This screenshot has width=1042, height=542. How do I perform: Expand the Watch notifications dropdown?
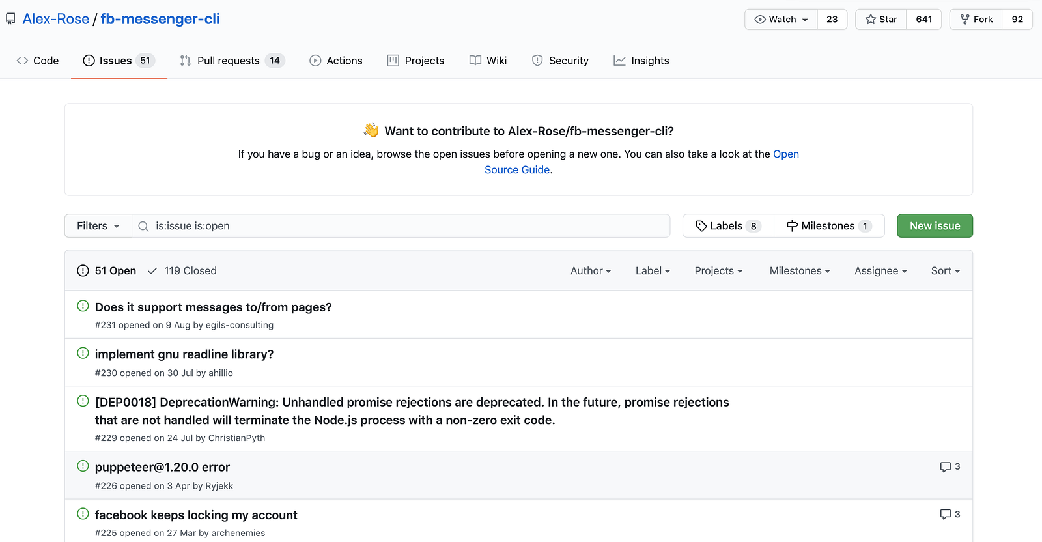[781, 20]
